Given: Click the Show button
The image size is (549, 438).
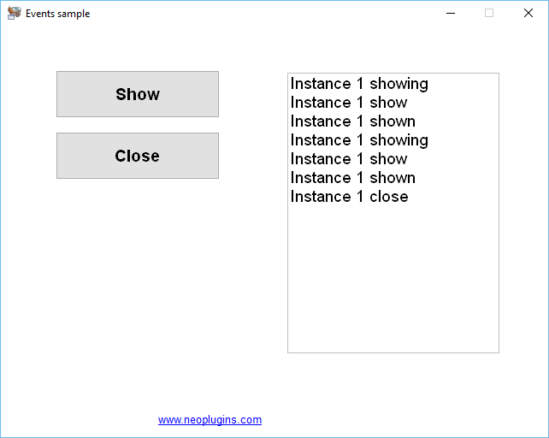Looking at the screenshot, I should point(138,94).
